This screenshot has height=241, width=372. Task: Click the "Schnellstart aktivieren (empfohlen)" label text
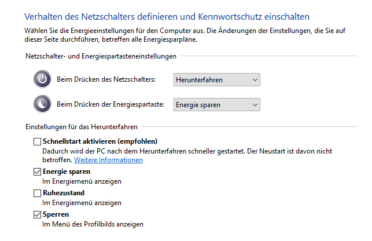[100, 141]
